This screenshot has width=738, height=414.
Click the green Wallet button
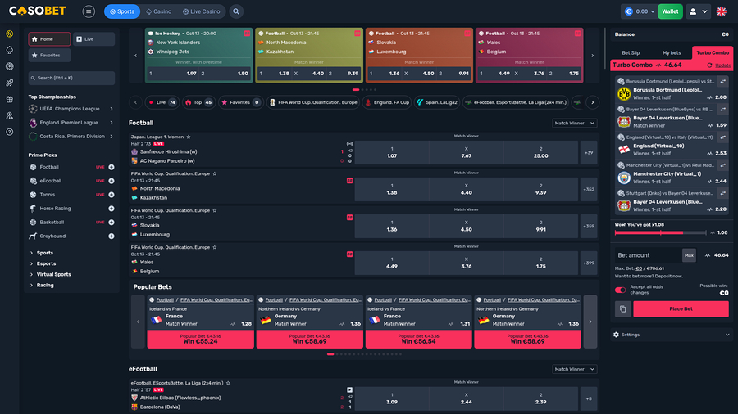(x=670, y=11)
